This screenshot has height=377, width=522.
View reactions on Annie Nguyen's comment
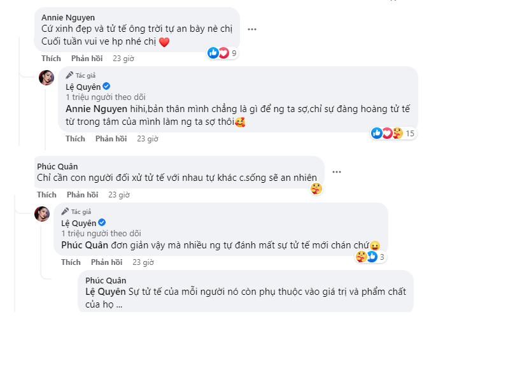(x=222, y=53)
